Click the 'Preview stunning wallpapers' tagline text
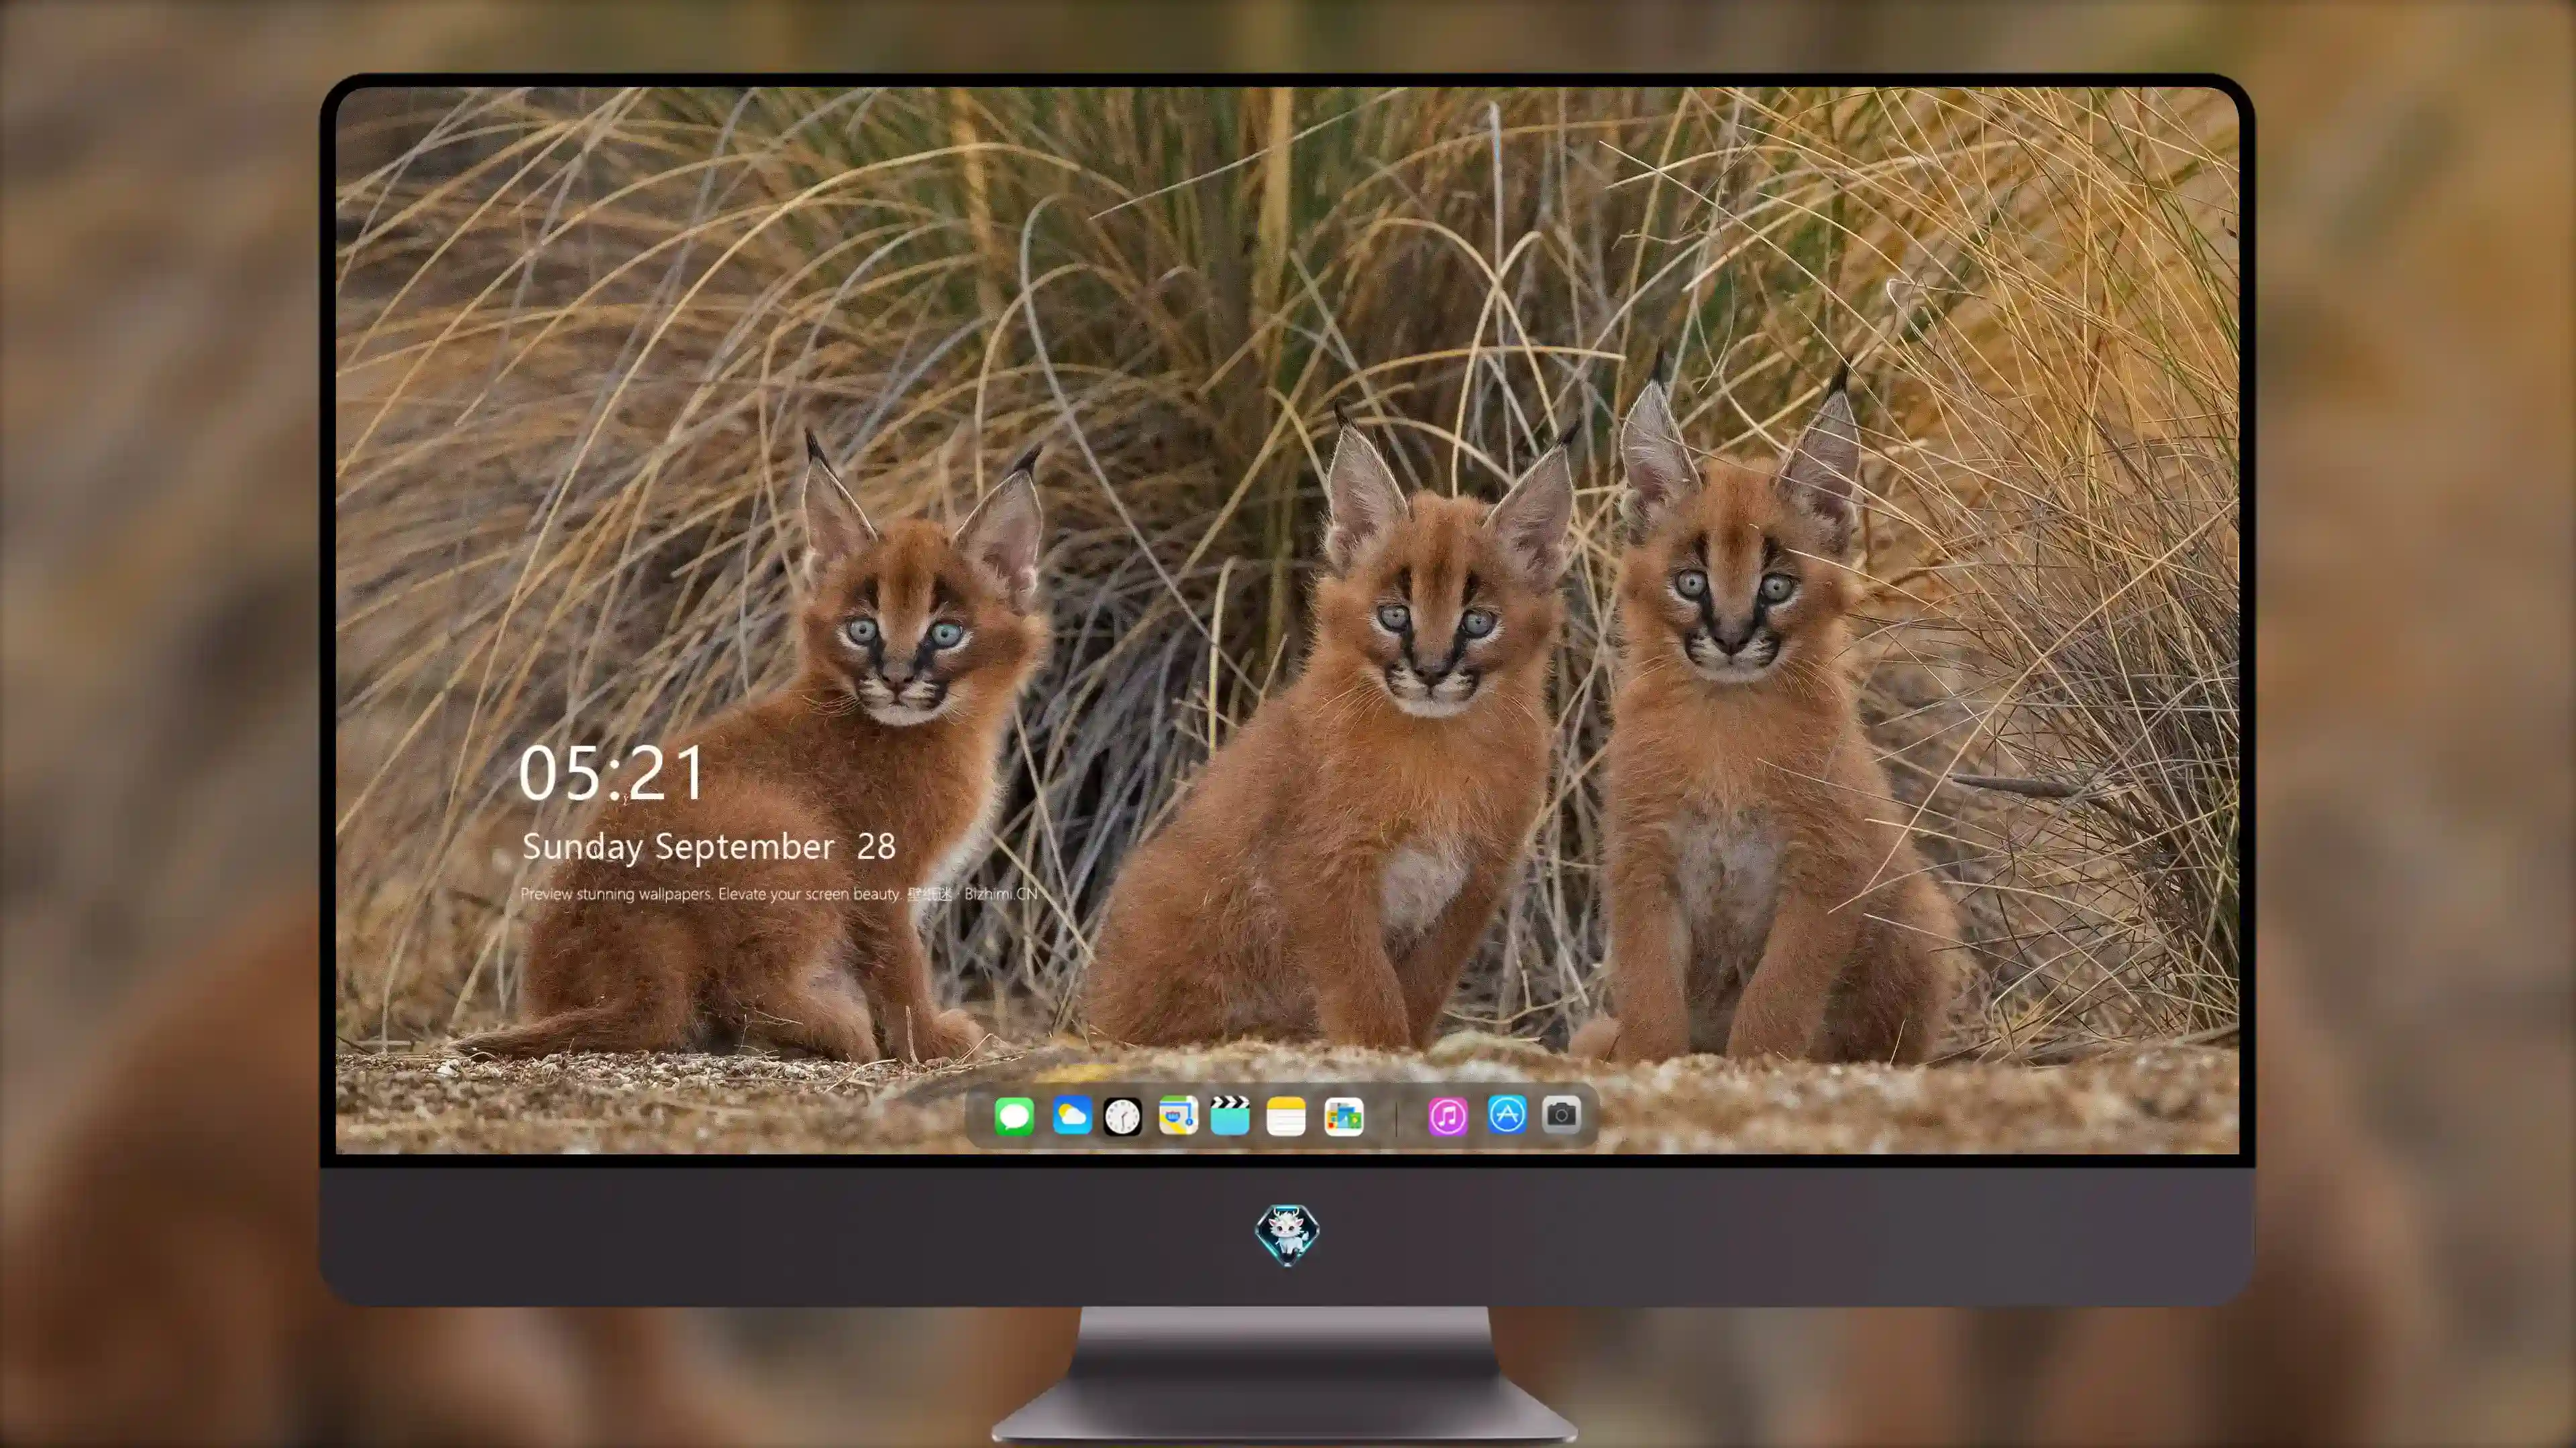 tap(779, 894)
